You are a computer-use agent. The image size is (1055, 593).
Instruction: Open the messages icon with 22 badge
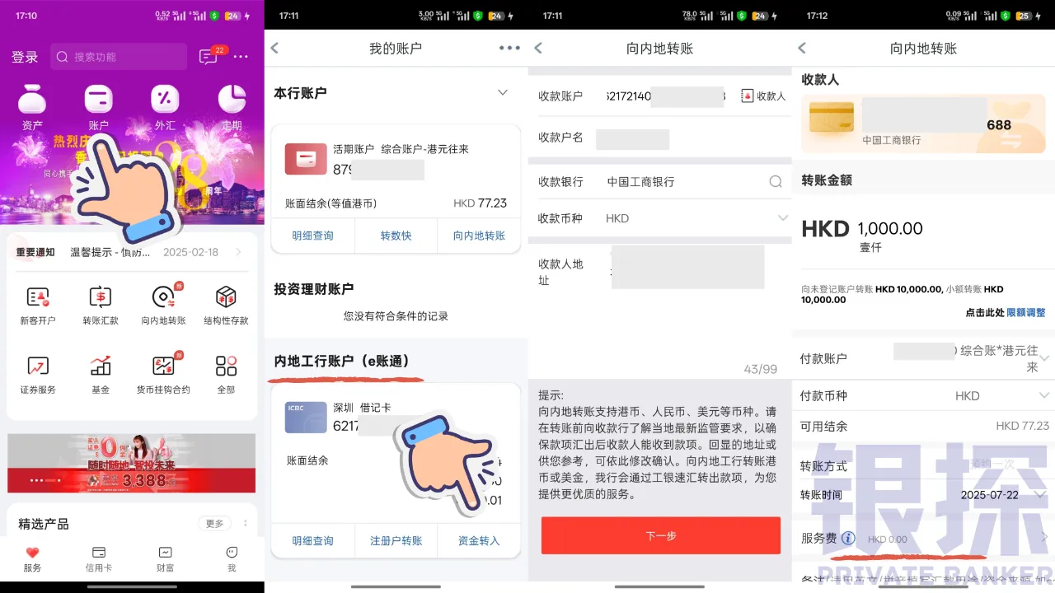pos(209,56)
